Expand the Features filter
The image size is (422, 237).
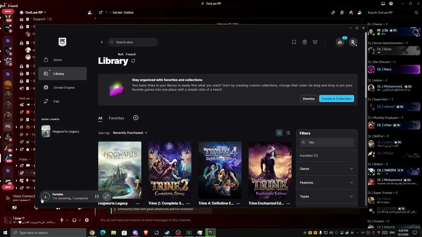pyautogui.click(x=327, y=183)
